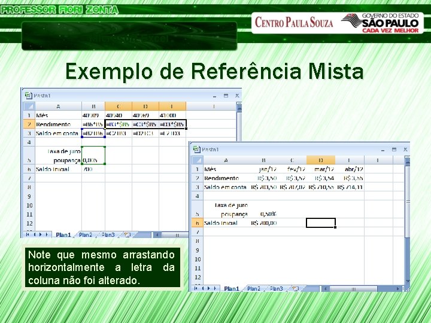The height and width of the screenshot is (323, 431).
Task: Close the right Pasta1 workbook window
Action: click(405, 150)
